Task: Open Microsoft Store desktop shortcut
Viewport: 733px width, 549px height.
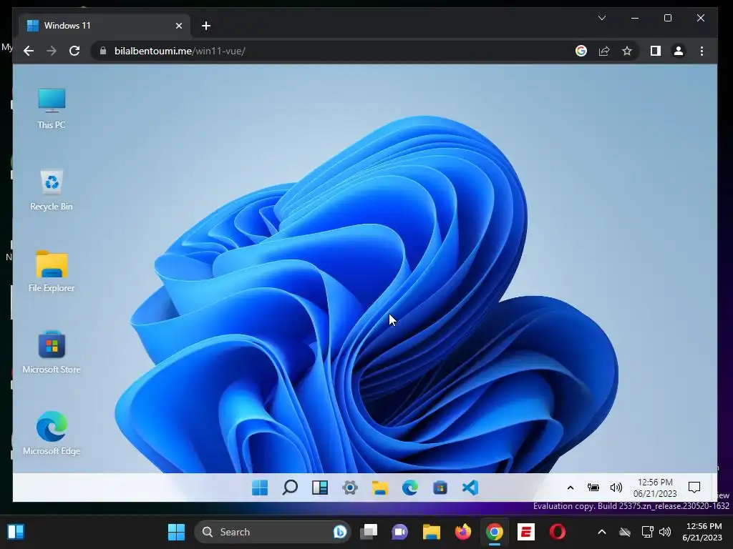Action: [x=52, y=352]
